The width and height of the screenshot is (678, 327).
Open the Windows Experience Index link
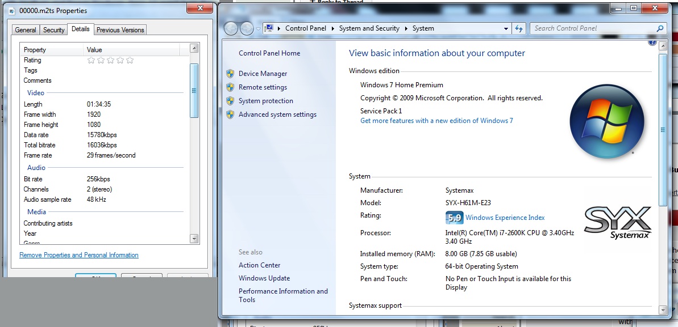coord(505,218)
